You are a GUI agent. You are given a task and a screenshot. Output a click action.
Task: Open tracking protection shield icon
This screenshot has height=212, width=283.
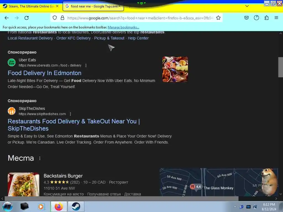[55, 18]
